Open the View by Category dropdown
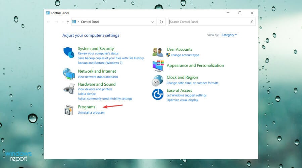The image size is (302, 168). (x=229, y=35)
